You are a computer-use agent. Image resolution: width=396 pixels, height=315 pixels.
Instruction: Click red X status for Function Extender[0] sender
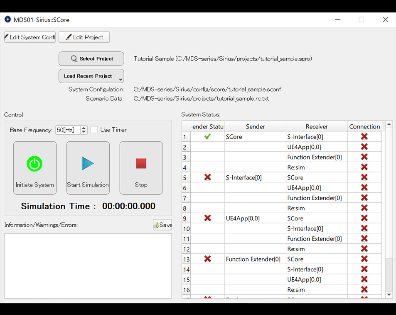(x=207, y=259)
